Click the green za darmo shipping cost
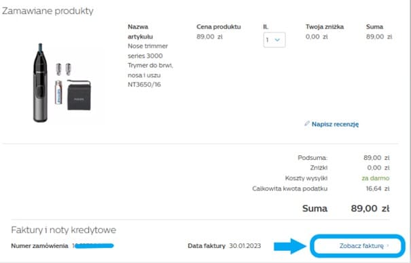411x263 pixels. click(376, 178)
